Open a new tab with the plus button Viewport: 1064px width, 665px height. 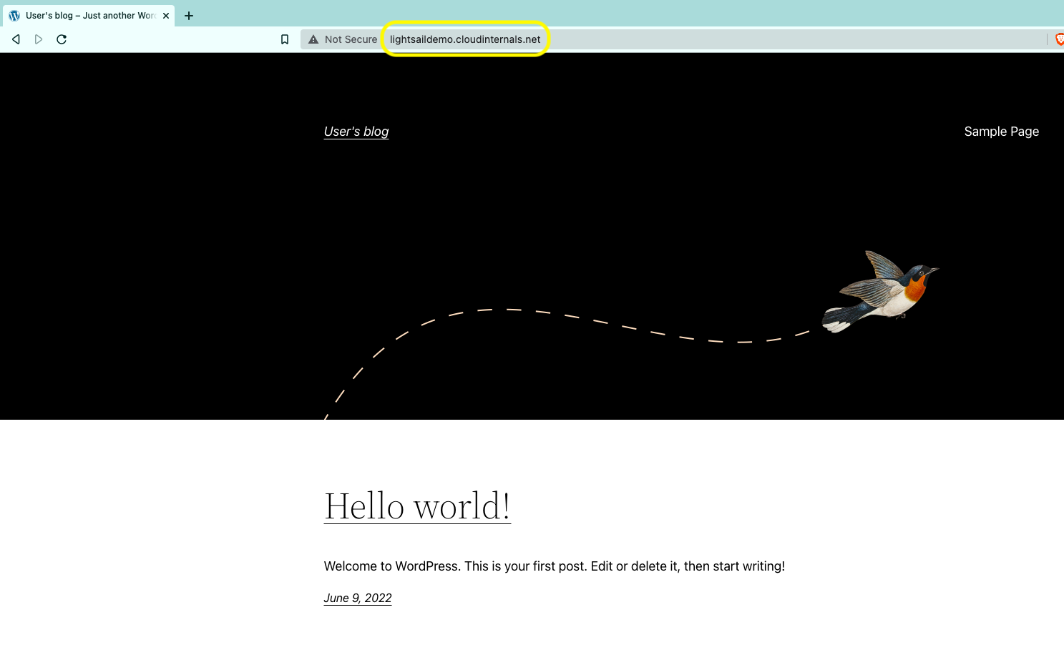188,15
